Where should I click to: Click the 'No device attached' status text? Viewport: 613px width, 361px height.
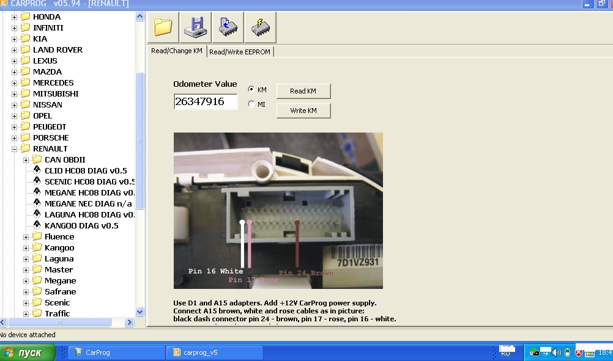[x=28, y=335]
